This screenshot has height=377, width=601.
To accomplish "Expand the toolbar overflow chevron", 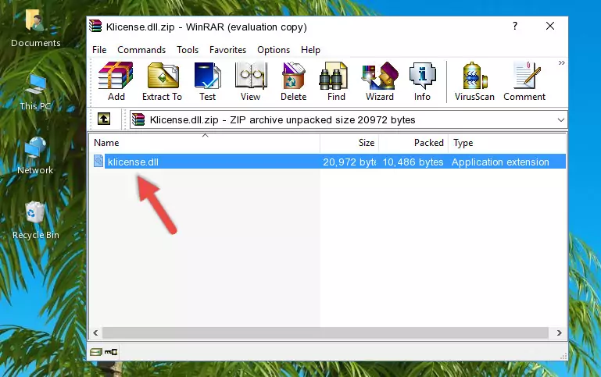I will point(561,62).
